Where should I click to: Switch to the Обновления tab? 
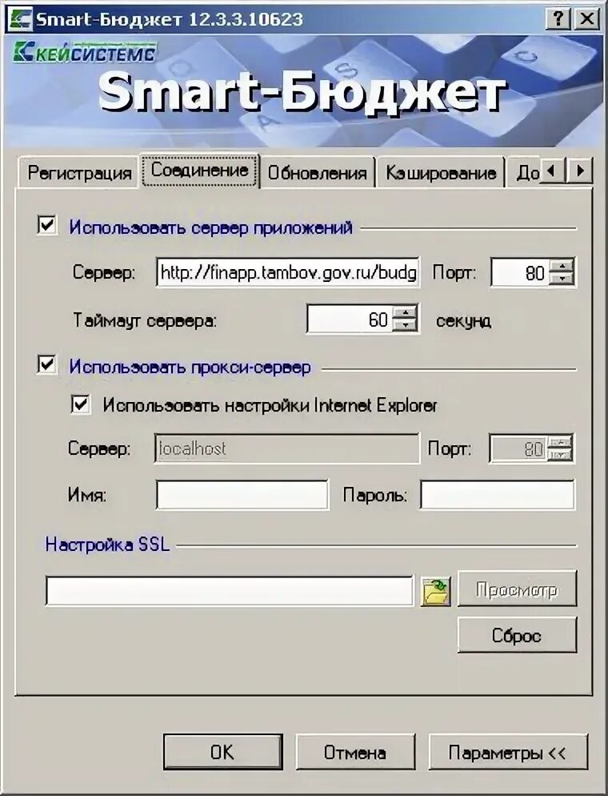coord(318,173)
